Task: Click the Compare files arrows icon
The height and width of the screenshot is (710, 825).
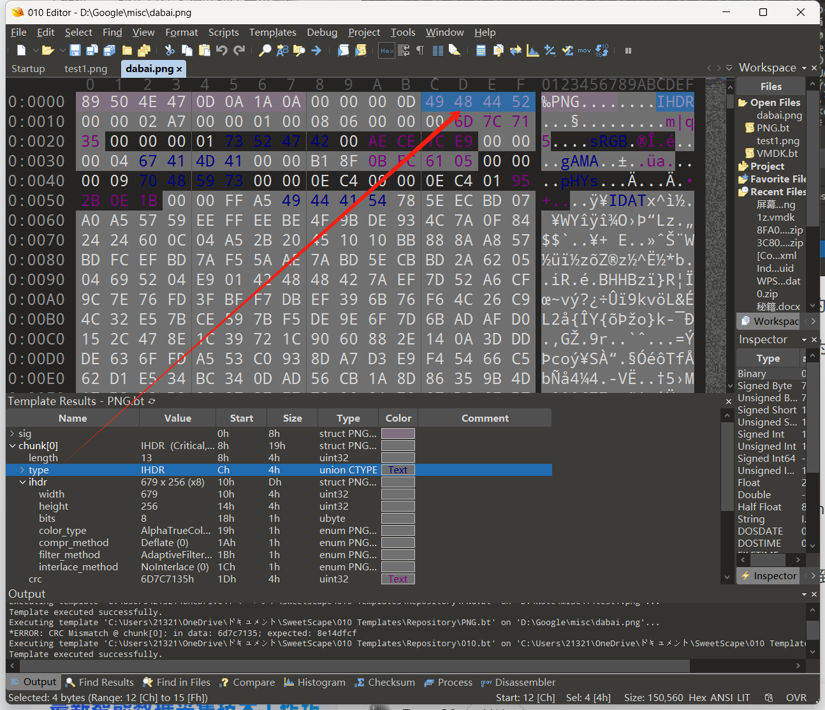Action: (516, 50)
